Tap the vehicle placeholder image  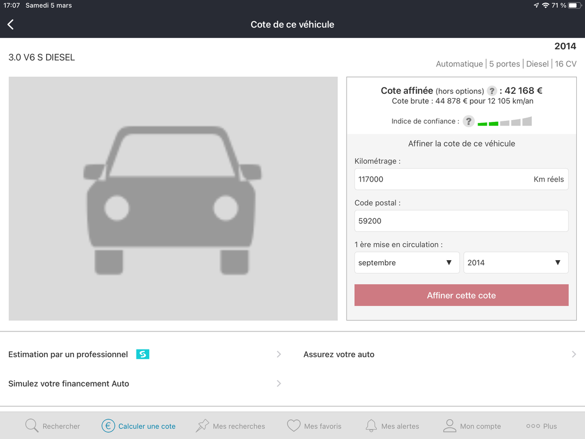173,199
